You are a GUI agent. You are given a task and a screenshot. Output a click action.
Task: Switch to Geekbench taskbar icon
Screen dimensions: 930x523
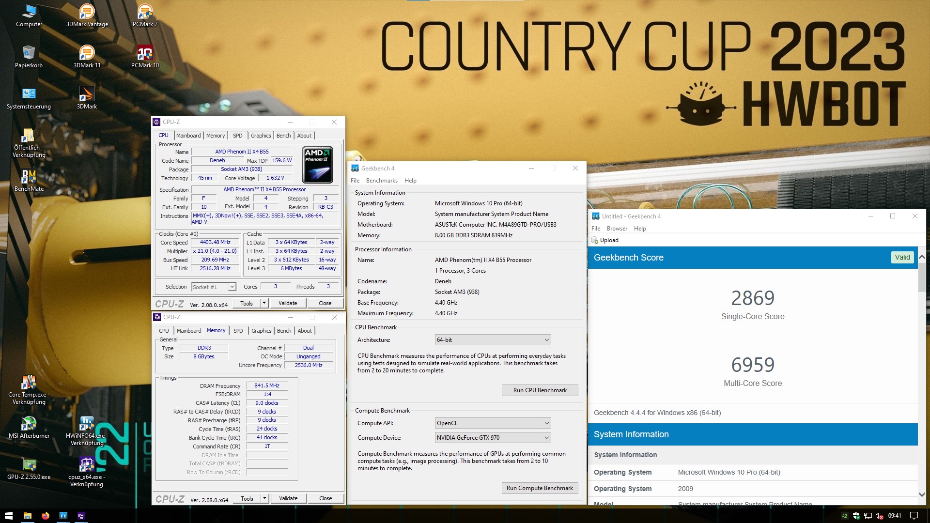[x=63, y=516]
